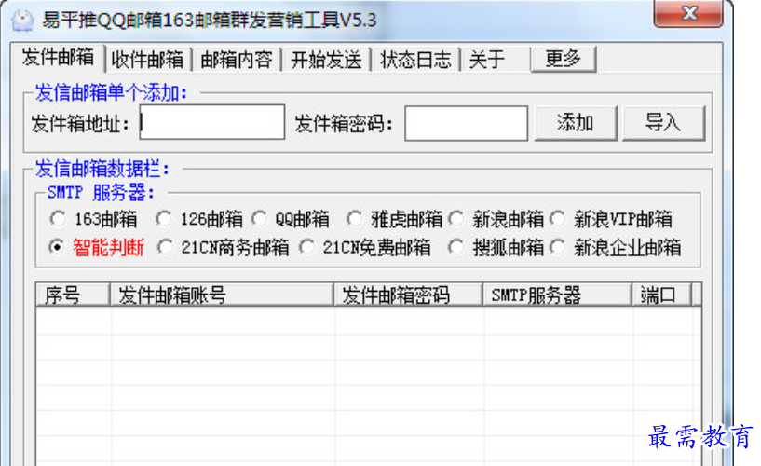This screenshot has height=466, width=761.
Task: Click the 序号 column header
Action: (73, 295)
